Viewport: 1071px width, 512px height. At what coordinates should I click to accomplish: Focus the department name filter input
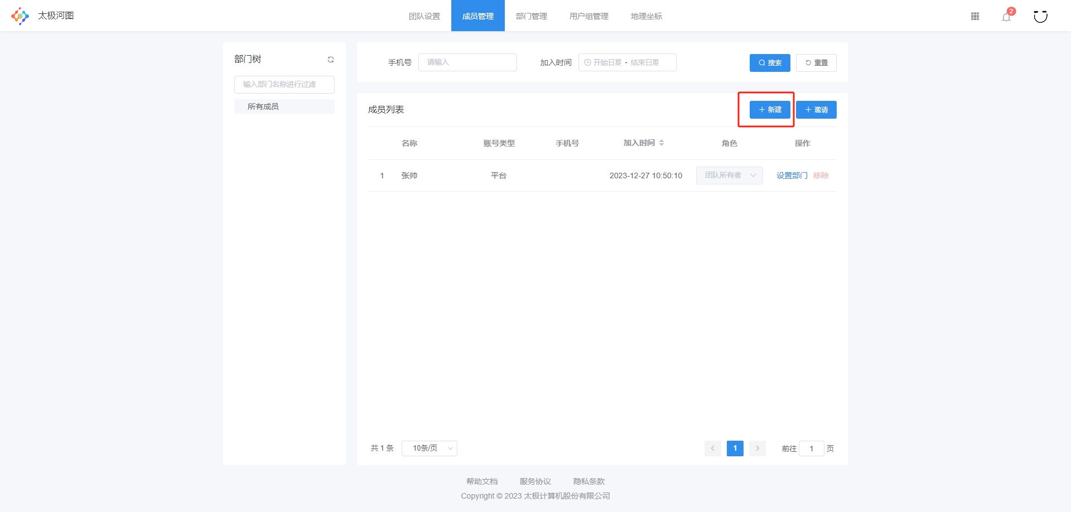[x=284, y=85]
